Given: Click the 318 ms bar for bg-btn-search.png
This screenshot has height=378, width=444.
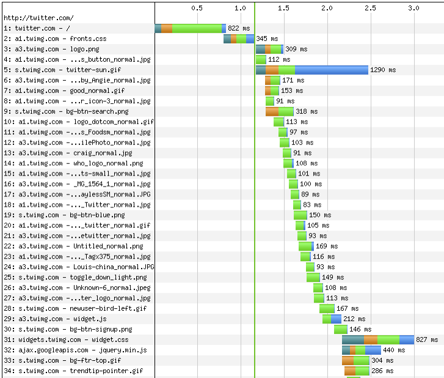Looking at the screenshot, I should pyautogui.click(x=280, y=111).
